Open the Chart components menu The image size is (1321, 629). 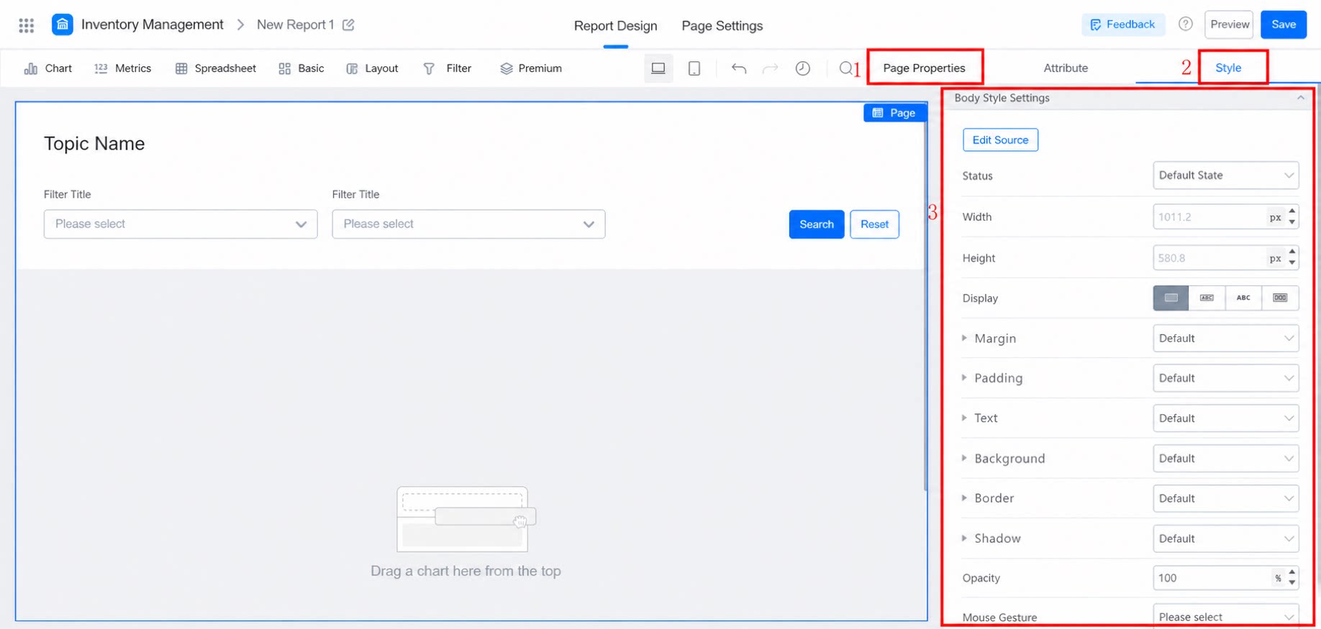point(48,68)
